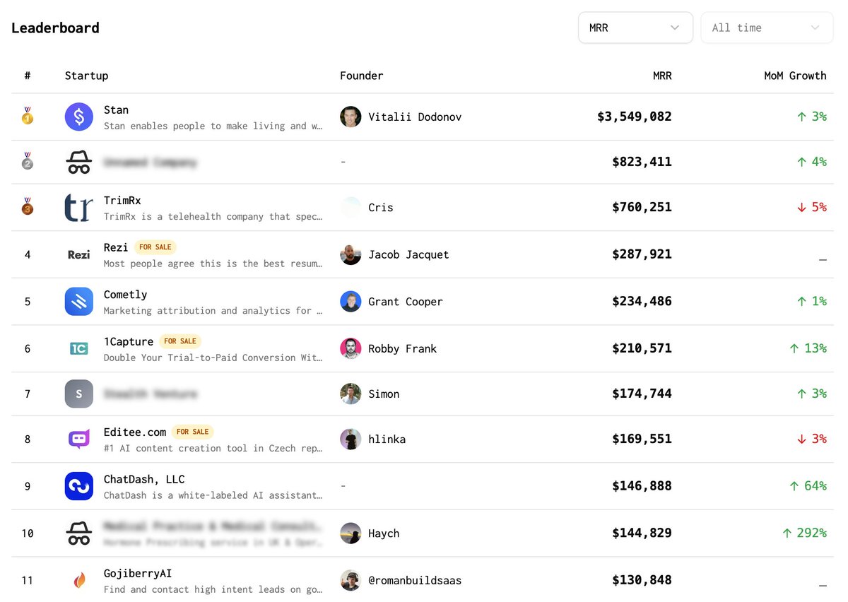848x602 pixels.
Task: Click the Leaderboard heading
Action: point(55,28)
